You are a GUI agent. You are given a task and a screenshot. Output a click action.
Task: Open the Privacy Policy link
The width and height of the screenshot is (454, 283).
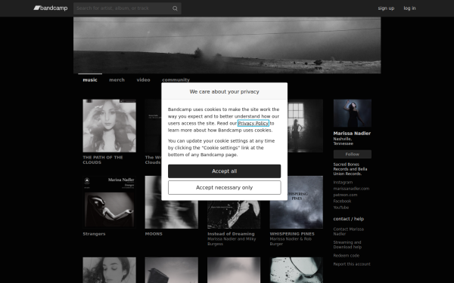tap(253, 123)
